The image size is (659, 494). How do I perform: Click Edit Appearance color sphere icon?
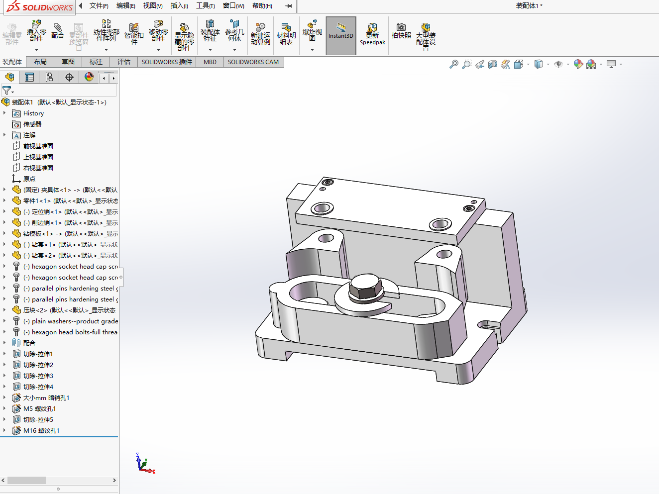(x=578, y=64)
